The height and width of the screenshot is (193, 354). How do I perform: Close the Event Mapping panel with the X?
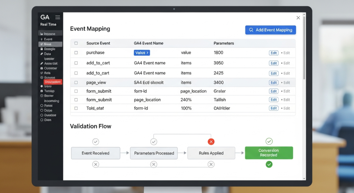pyautogui.click(x=298, y=18)
